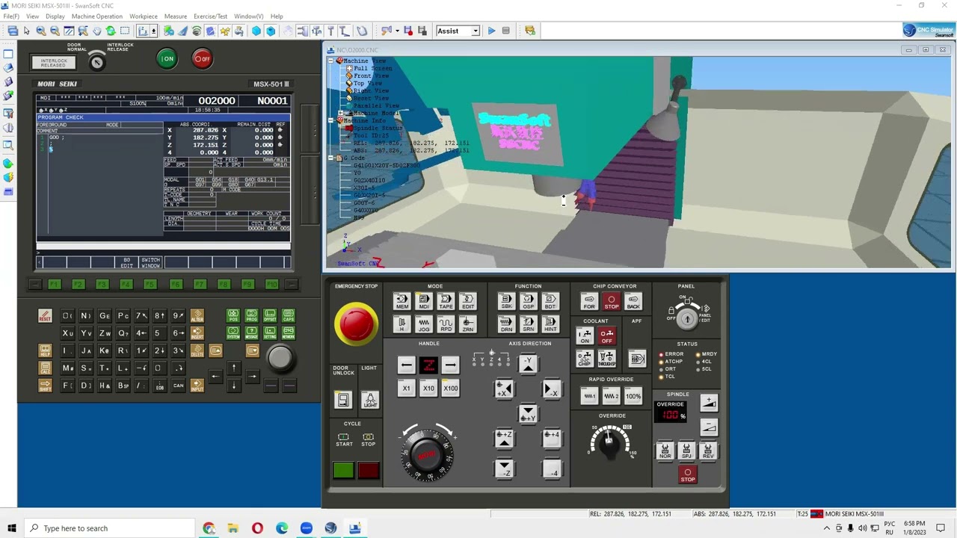
Task: Turn coolant ON
Action: tap(585, 337)
